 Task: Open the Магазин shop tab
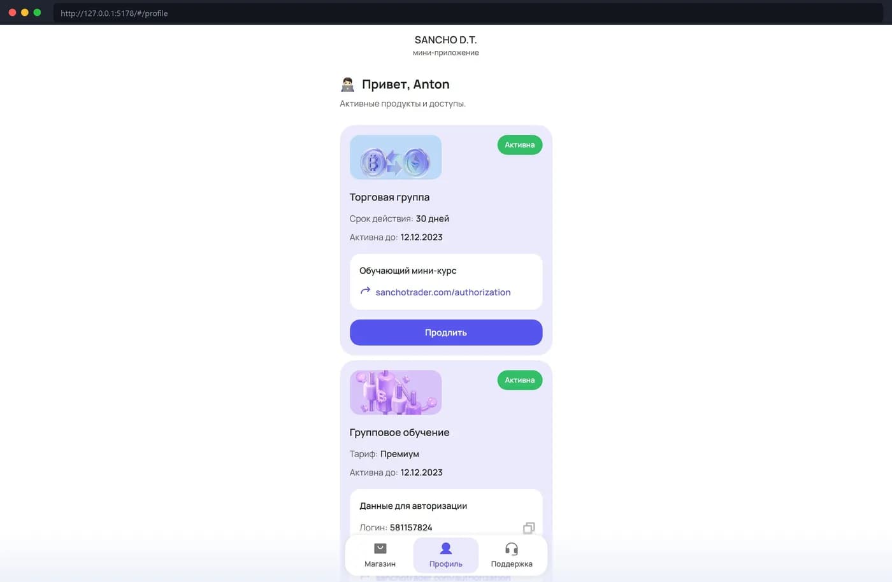380,555
